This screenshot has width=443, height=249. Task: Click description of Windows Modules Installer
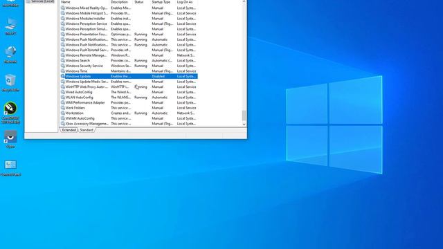click(121, 19)
